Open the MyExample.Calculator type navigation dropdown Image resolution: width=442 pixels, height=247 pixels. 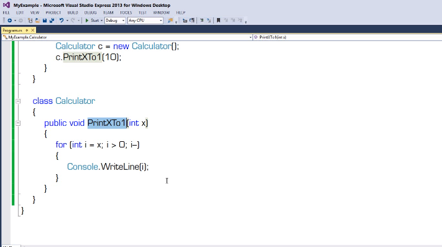[x=127, y=37]
